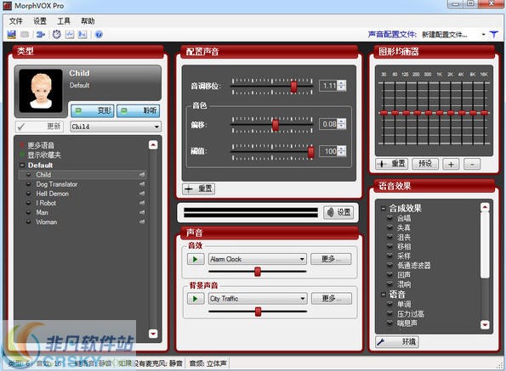Toggle the 聆听 listen button

coord(138,110)
